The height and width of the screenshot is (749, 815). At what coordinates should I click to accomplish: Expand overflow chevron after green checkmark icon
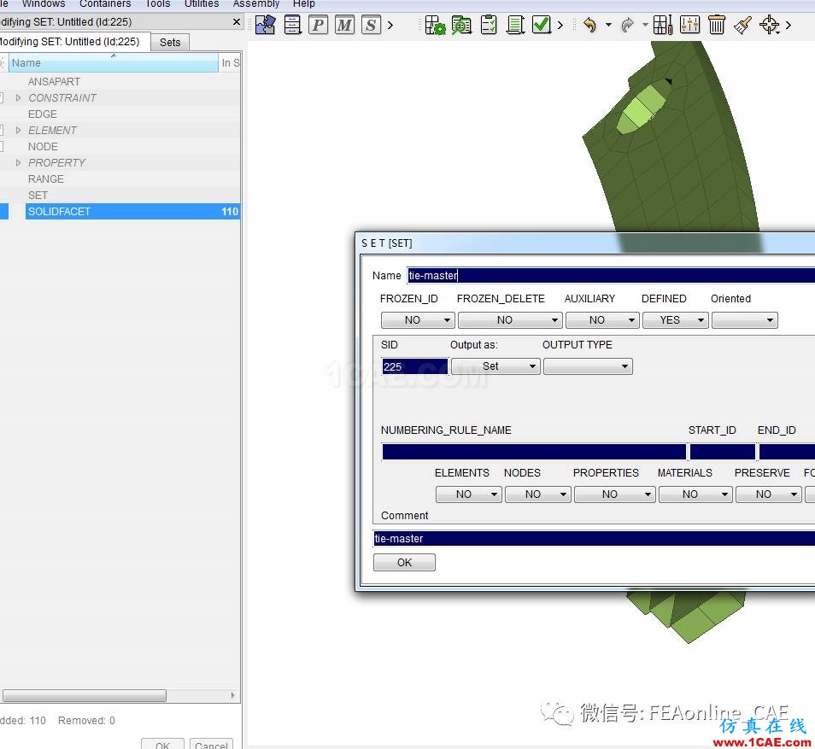pos(560,25)
